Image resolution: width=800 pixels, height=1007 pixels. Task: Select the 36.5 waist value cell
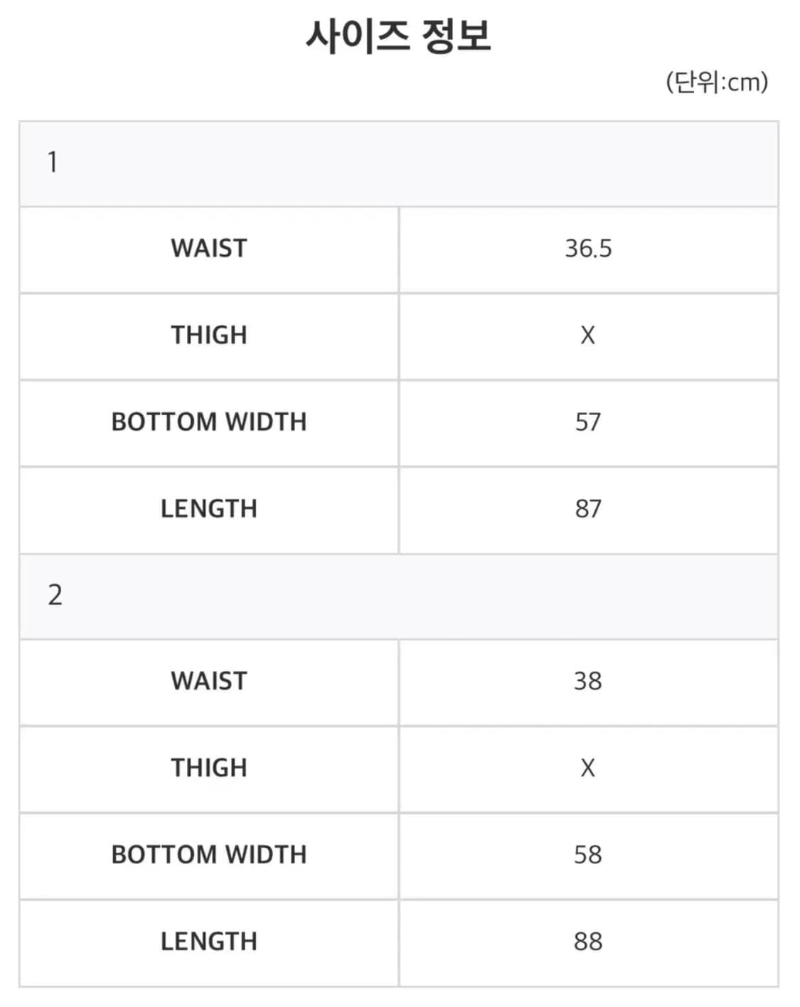pos(588,249)
